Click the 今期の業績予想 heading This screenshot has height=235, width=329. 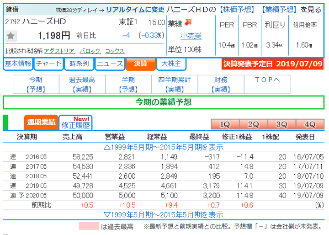coord(164,102)
